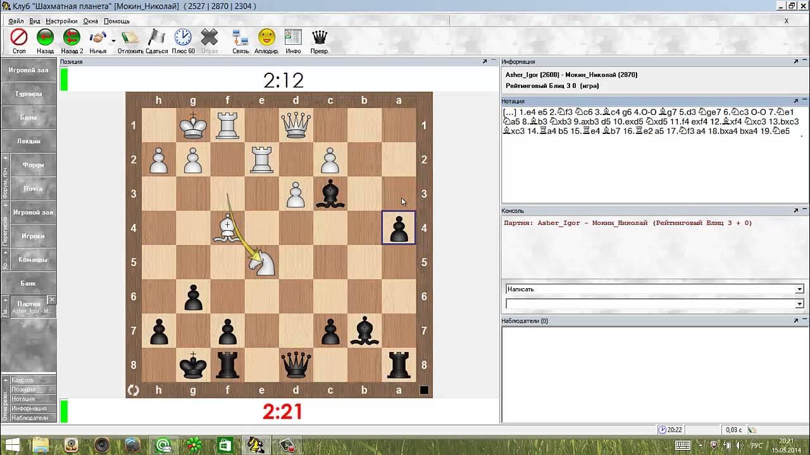Open the Форум sidebar section
The width and height of the screenshot is (810, 455).
33,165
